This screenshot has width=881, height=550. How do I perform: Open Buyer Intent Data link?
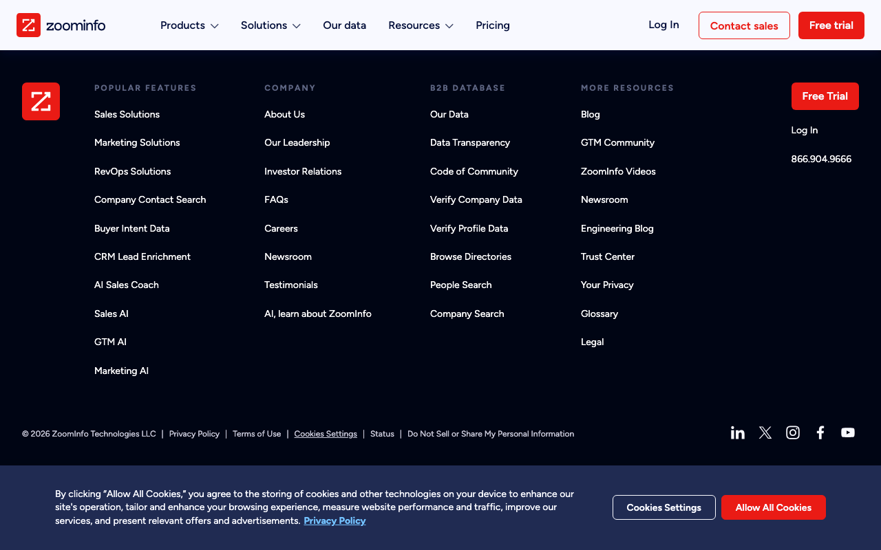point(131,228)
